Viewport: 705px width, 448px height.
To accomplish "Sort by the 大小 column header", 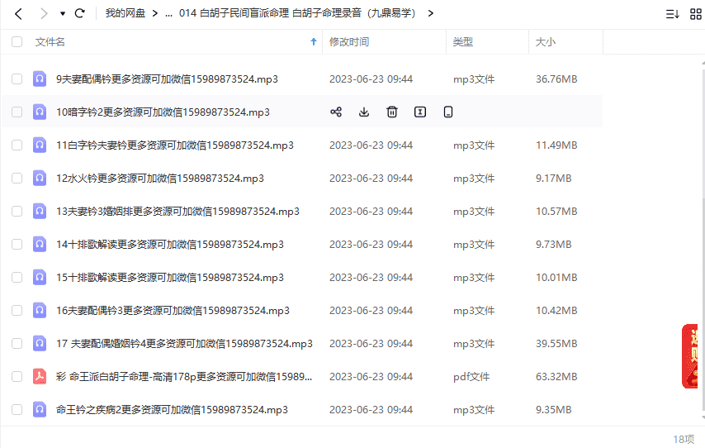I will click(x=546, y=42).
